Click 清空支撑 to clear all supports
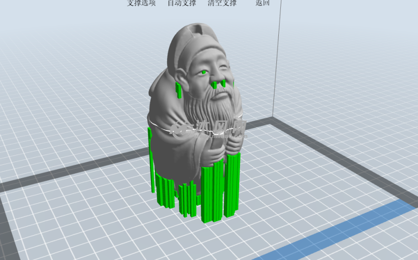418x260 pixels. click(x=222, y=3)
